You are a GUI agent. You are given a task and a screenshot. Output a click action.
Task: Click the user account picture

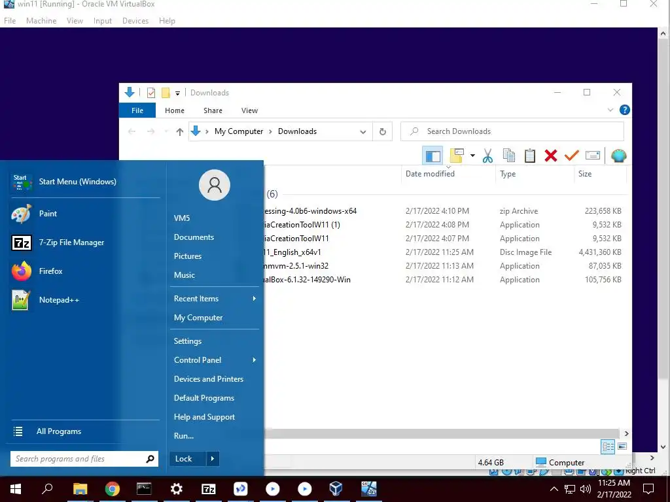pos(215,185)
